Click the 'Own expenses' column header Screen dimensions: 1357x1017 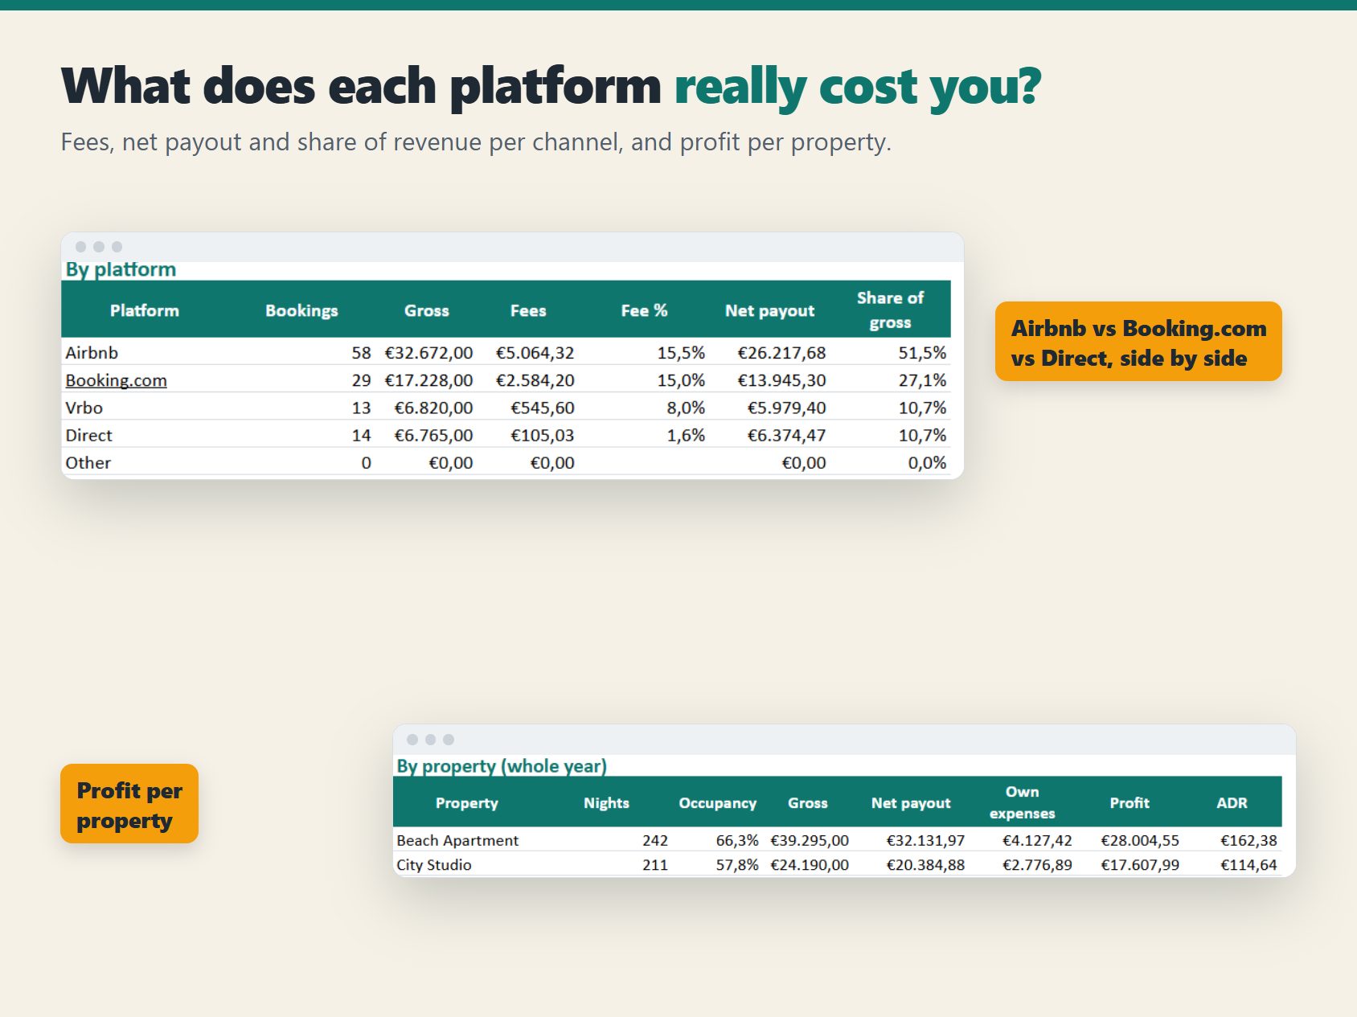1022,802
